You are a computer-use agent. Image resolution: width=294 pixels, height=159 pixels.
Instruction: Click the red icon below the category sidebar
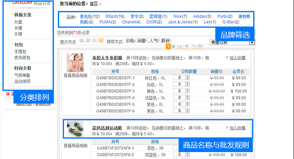(x=8, y=93)
